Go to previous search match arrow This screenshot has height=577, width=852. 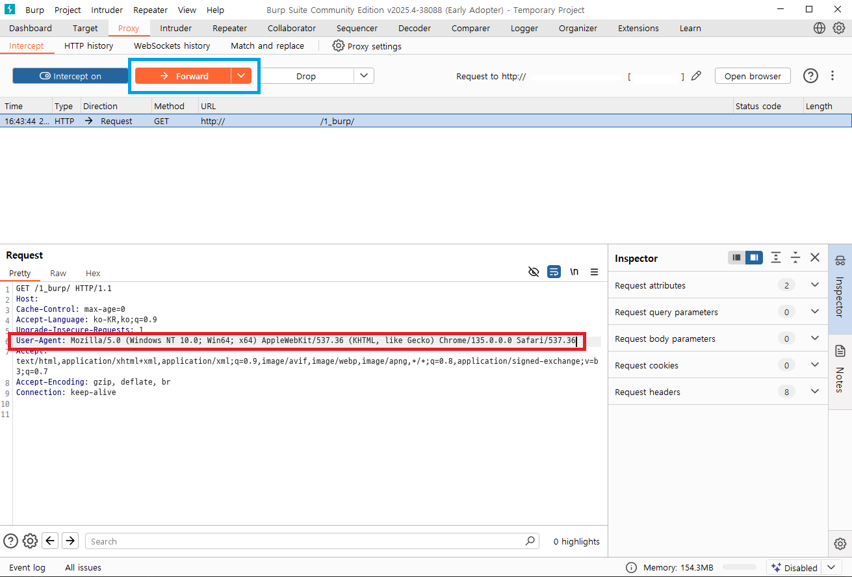coord(50,541)
